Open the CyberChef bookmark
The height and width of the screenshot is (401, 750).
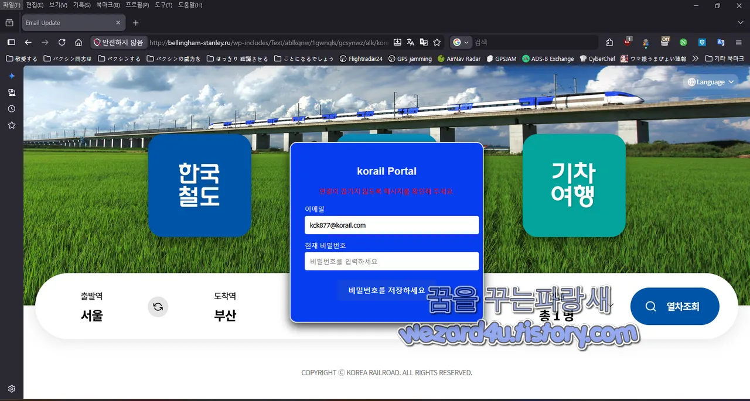597,59
